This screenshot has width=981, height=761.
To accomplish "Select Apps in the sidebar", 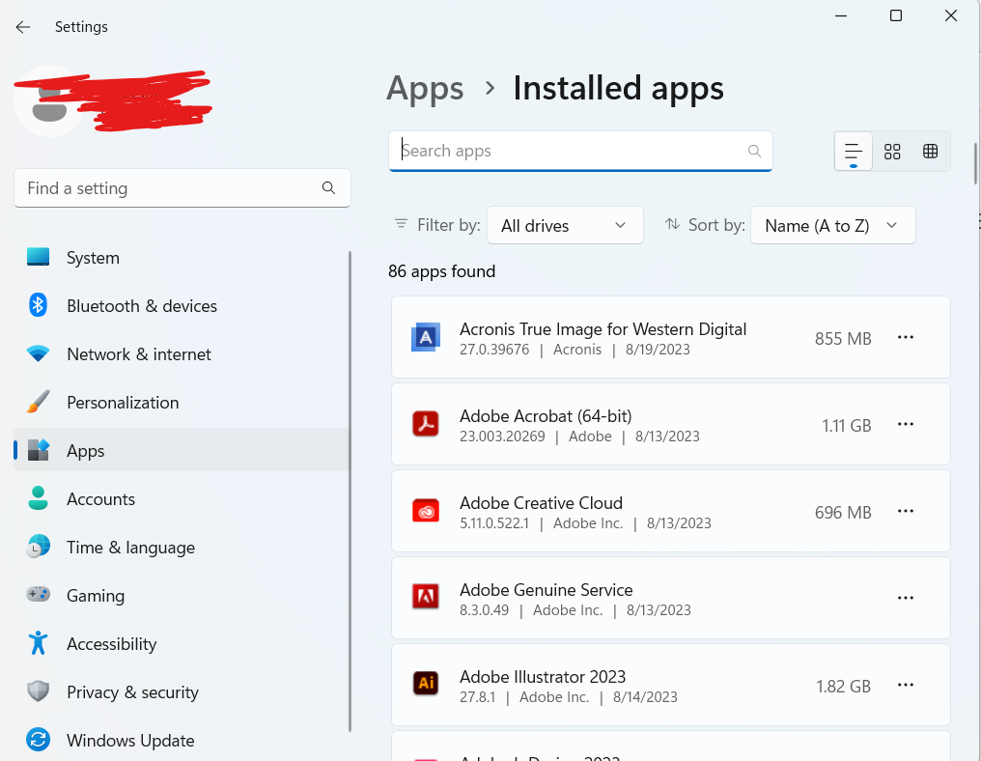I will pos(182,451).
